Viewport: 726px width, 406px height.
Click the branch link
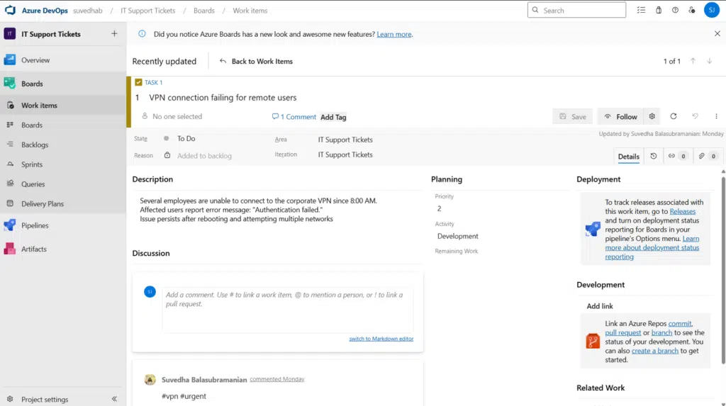tap(661, 332)
